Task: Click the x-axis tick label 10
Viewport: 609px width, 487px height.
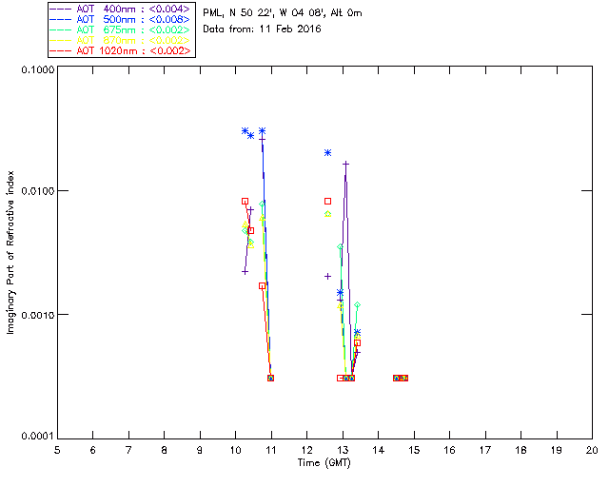Action: coord(235,450)
